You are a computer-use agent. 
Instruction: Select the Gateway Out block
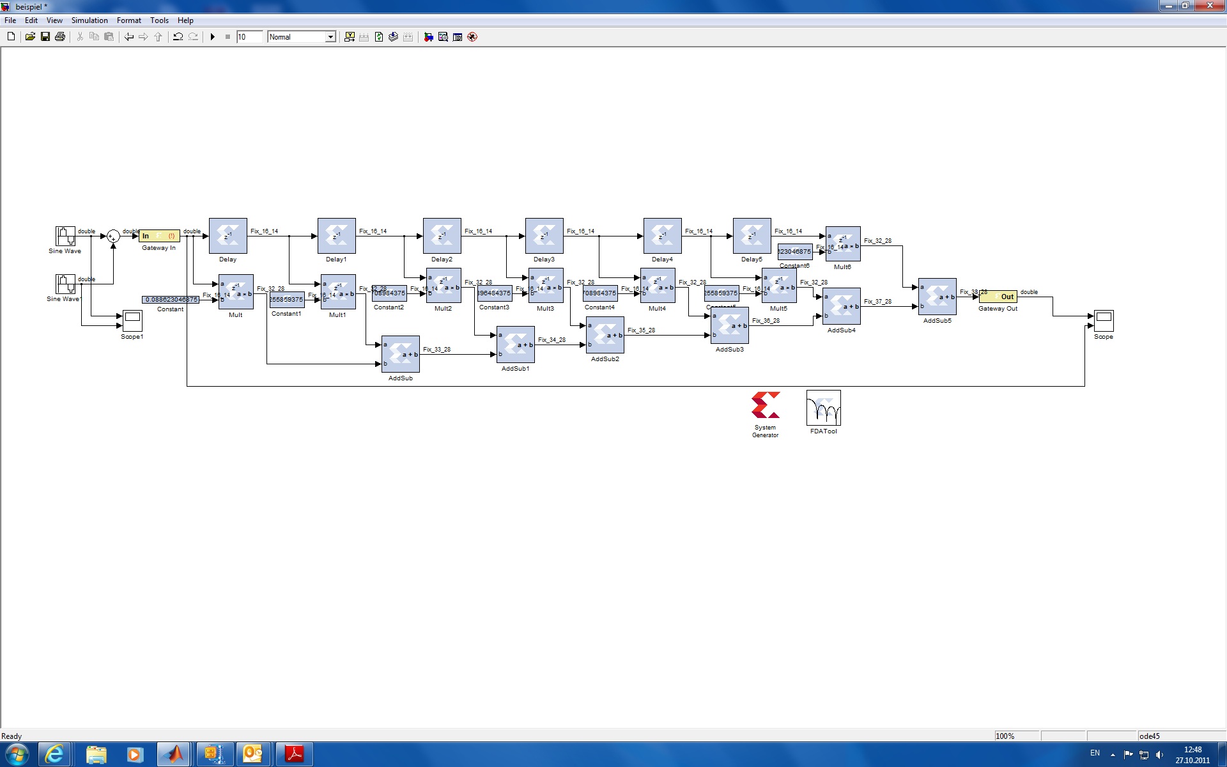(998, 297)
